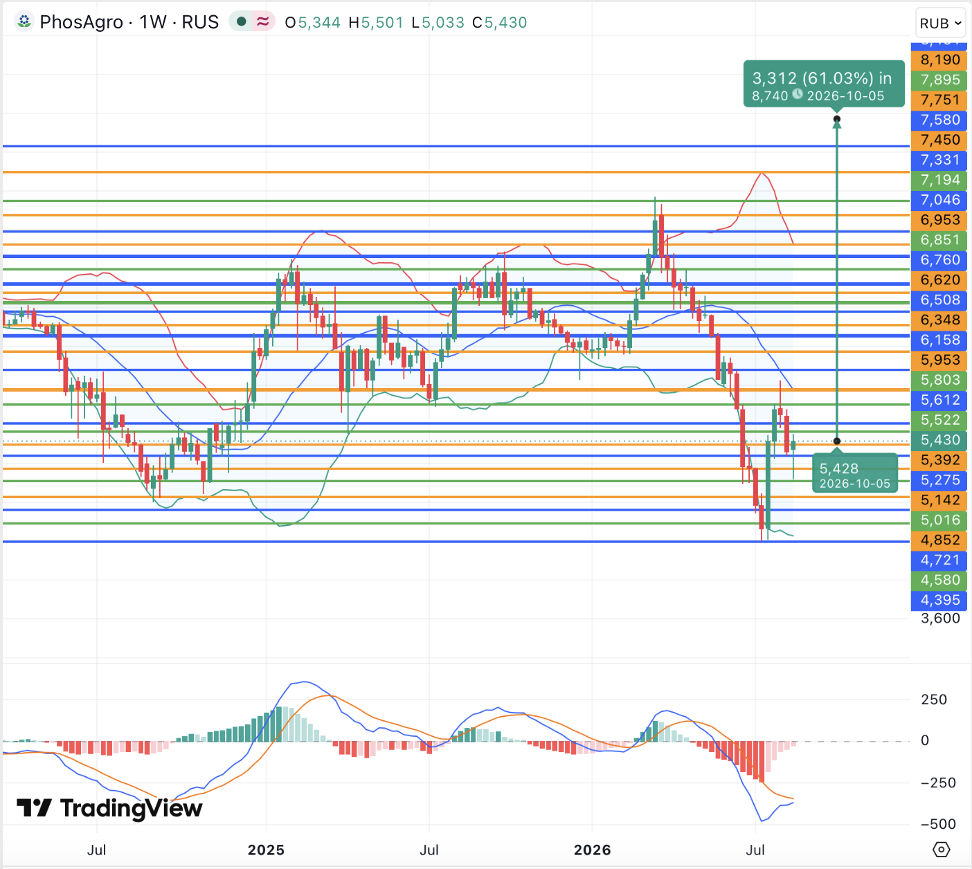The width and height of the screenshot is (972, 869).
Task: Click the 7,194 green price label
Action: (x=939, y=181)
